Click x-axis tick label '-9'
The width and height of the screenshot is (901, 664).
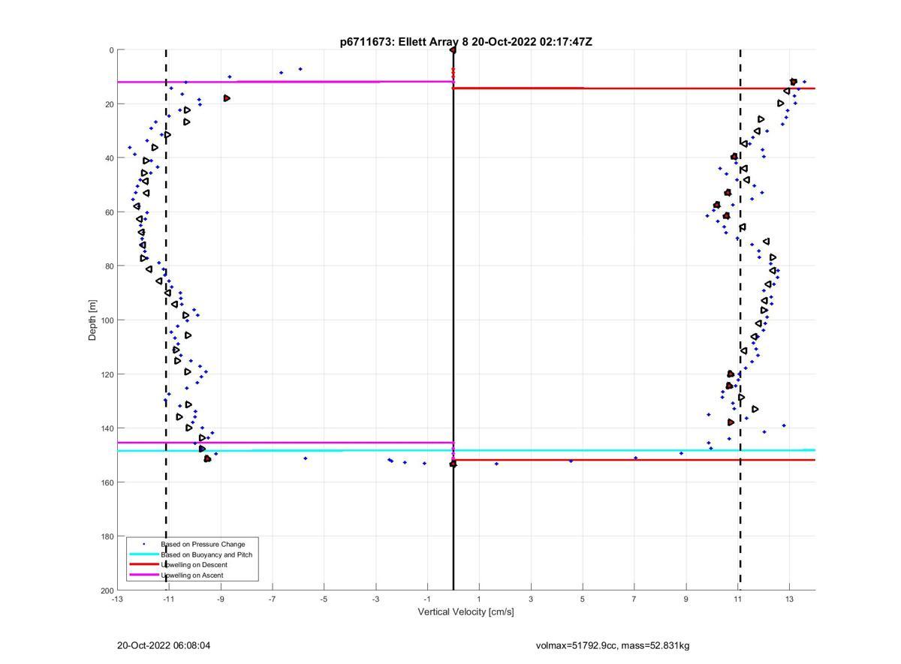point(221,599)
